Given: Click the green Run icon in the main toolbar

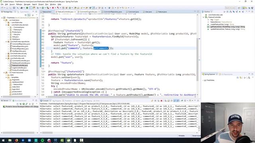Looking at the screenshot, I should click(x=43, y=8).
